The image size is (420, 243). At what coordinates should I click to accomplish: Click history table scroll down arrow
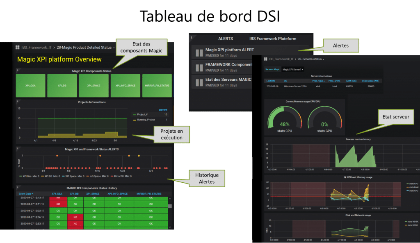tap(170, 227)
